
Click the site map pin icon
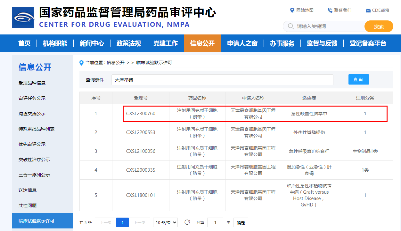(292, 10)
